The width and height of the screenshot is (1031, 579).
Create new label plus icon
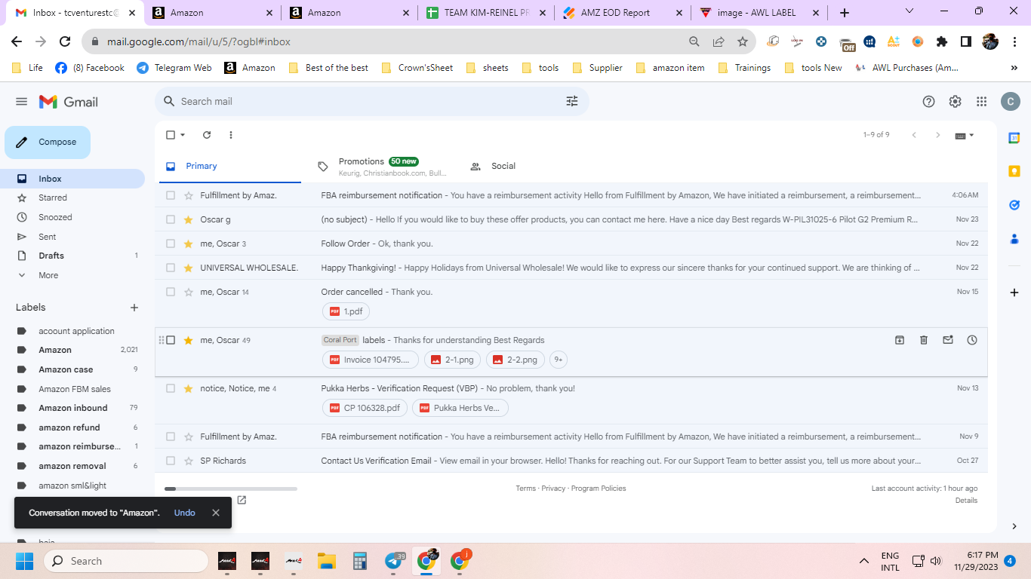134,308
